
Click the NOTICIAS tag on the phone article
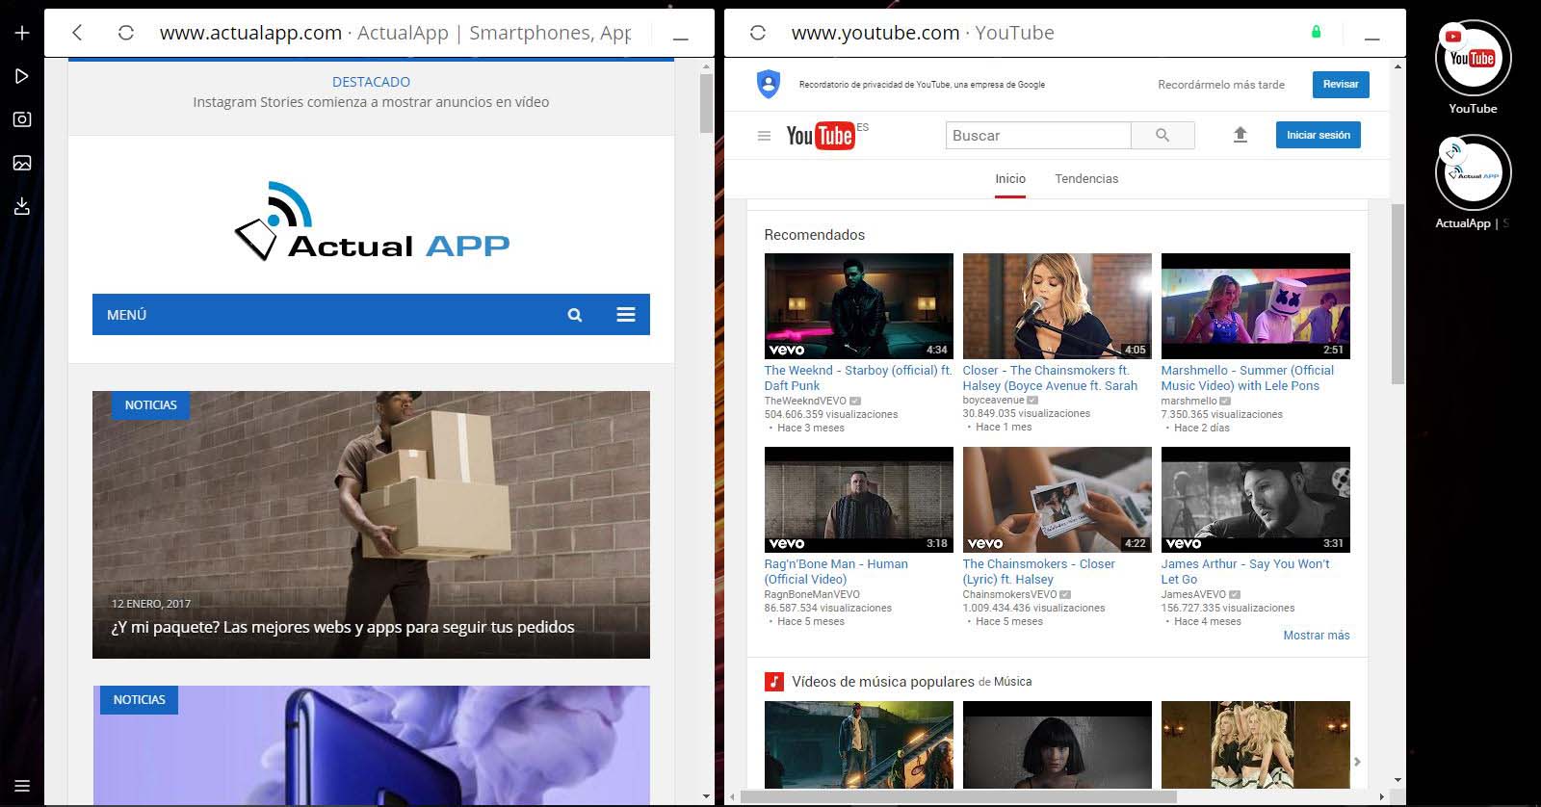click(x=139, y=700)
